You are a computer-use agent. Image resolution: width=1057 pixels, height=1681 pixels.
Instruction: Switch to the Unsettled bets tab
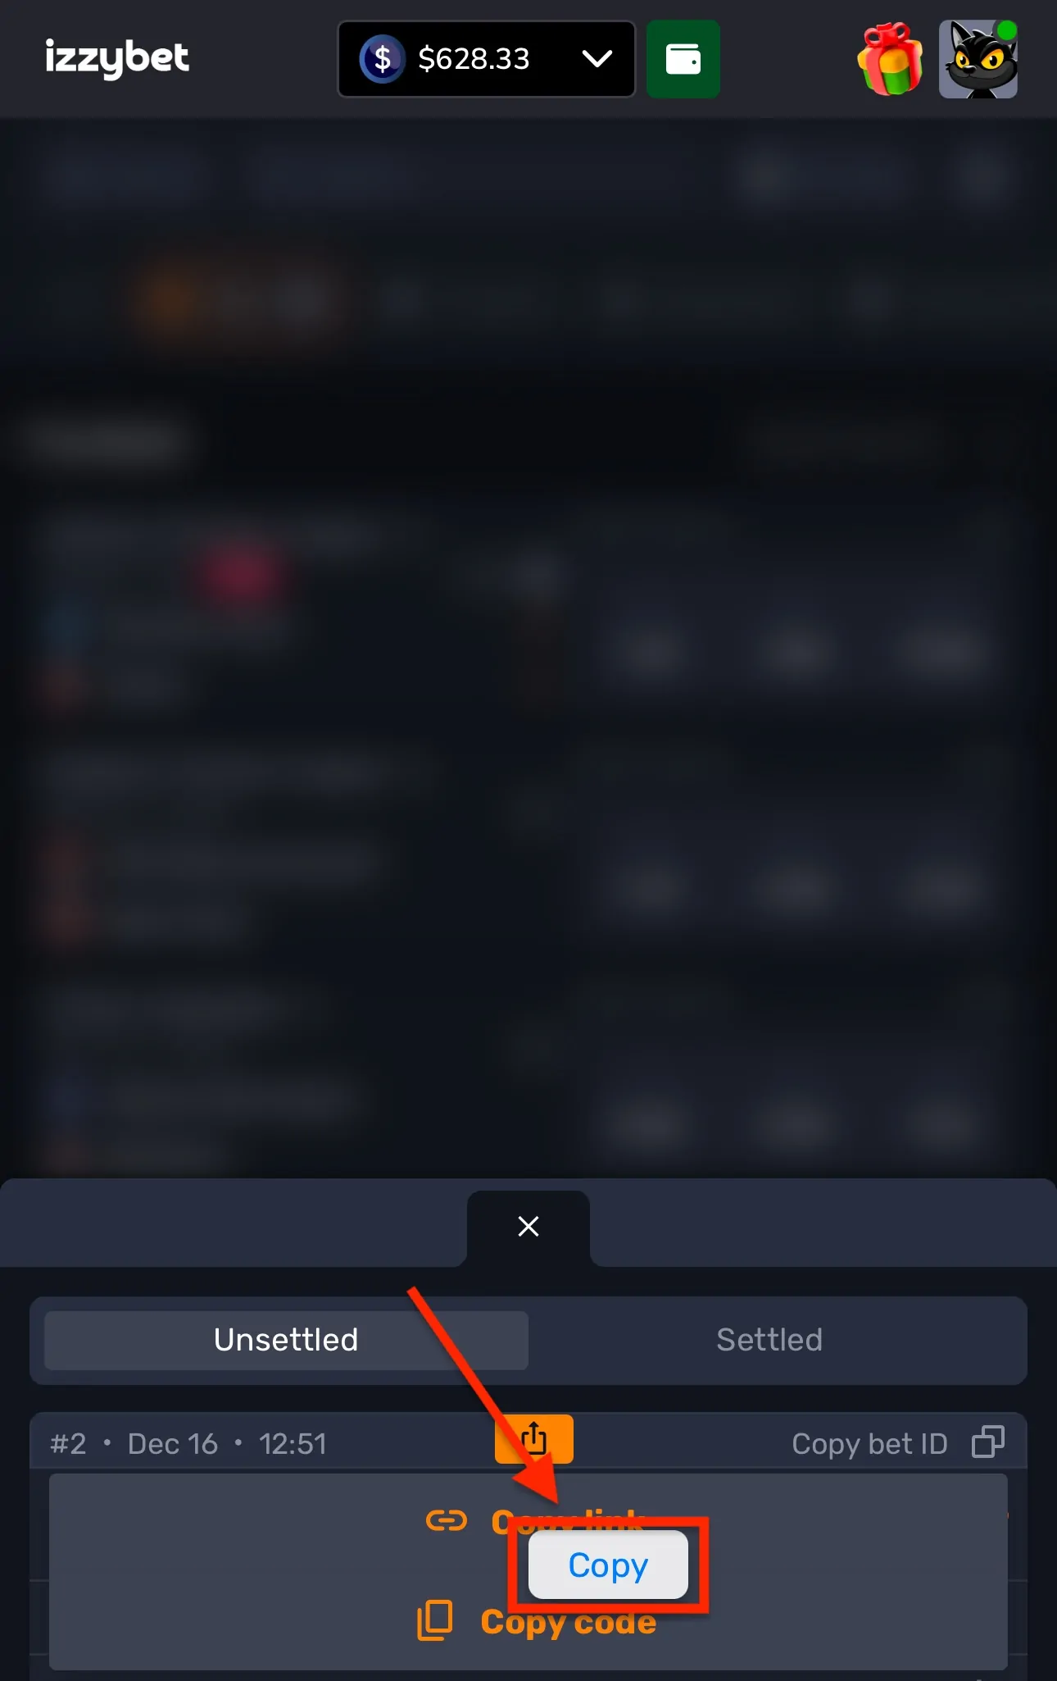286,1340
